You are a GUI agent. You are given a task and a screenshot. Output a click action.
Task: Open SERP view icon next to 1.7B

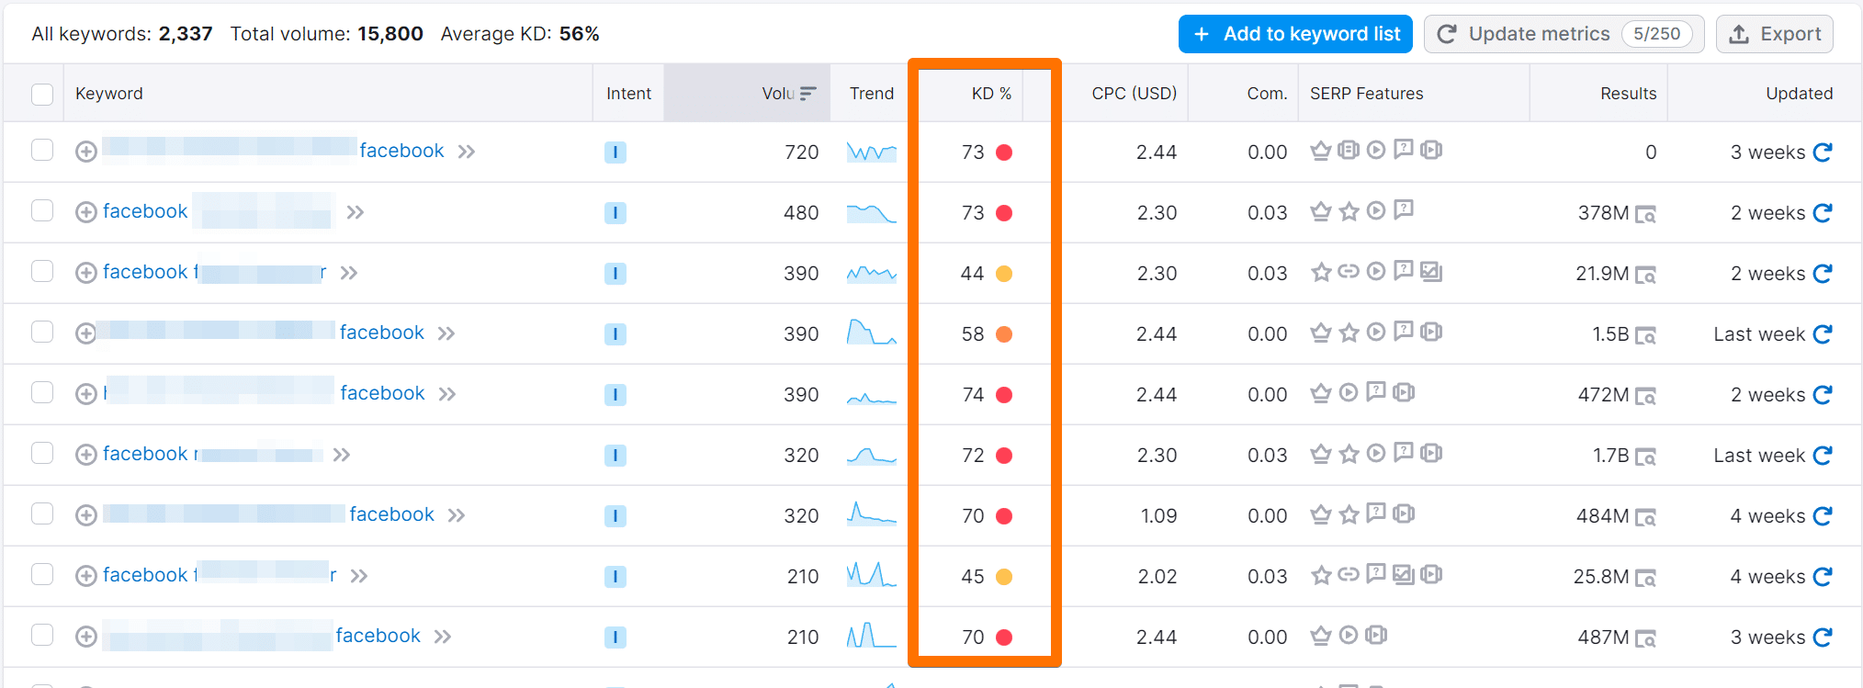[x=1646, y=457]
